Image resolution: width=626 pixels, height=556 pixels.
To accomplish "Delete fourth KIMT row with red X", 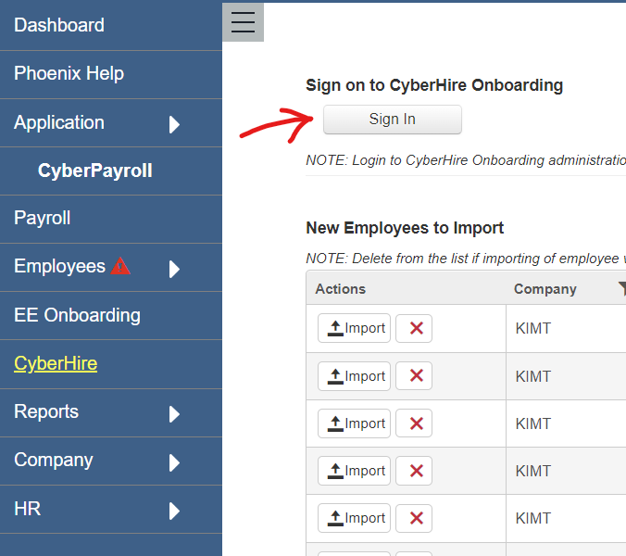I will [414, 471].
